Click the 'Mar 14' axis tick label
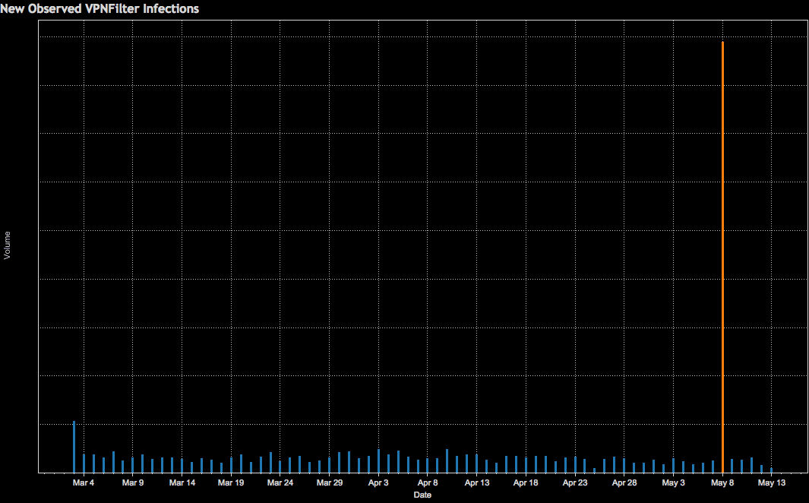 [182, 483]
